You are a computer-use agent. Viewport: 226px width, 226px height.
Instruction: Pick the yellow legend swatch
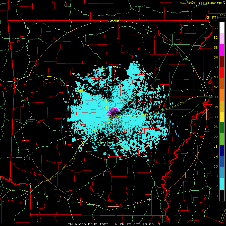click(x=222, y=117)
